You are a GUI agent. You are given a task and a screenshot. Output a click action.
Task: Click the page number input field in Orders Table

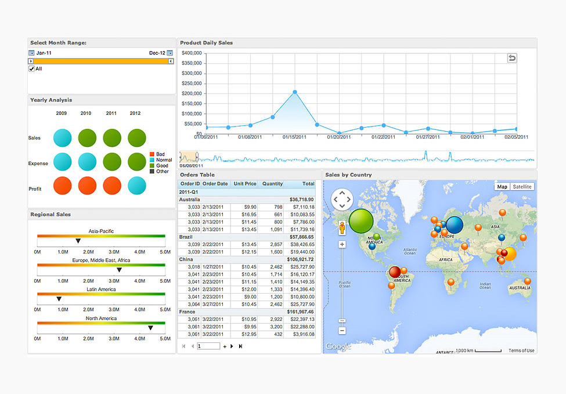pyautogui.click(x=209, y=346)
